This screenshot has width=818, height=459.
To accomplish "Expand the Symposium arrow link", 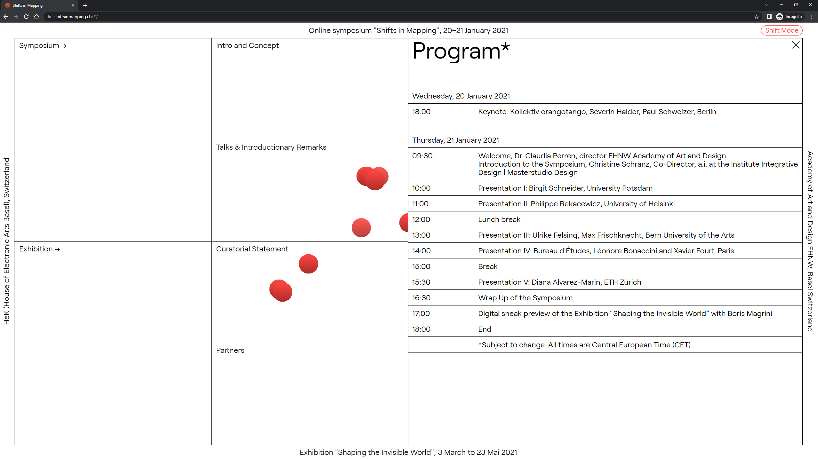I will click(43, 46).
